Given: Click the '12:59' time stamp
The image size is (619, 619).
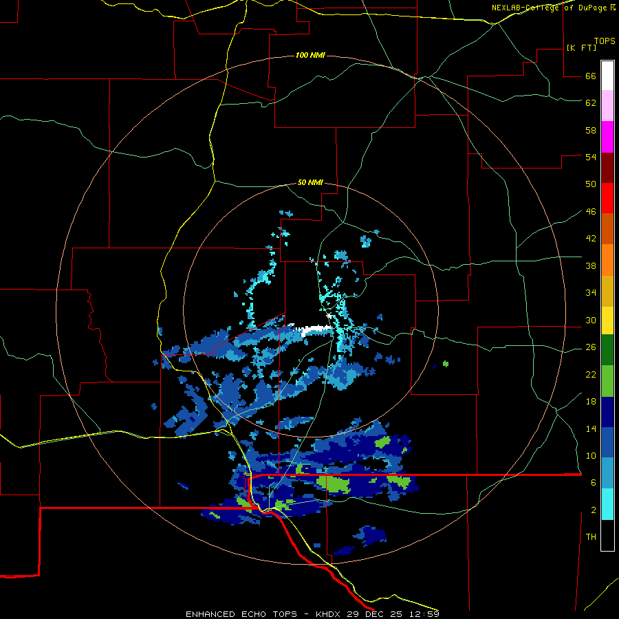Looking at the screenshot, I should pos(426,614).
